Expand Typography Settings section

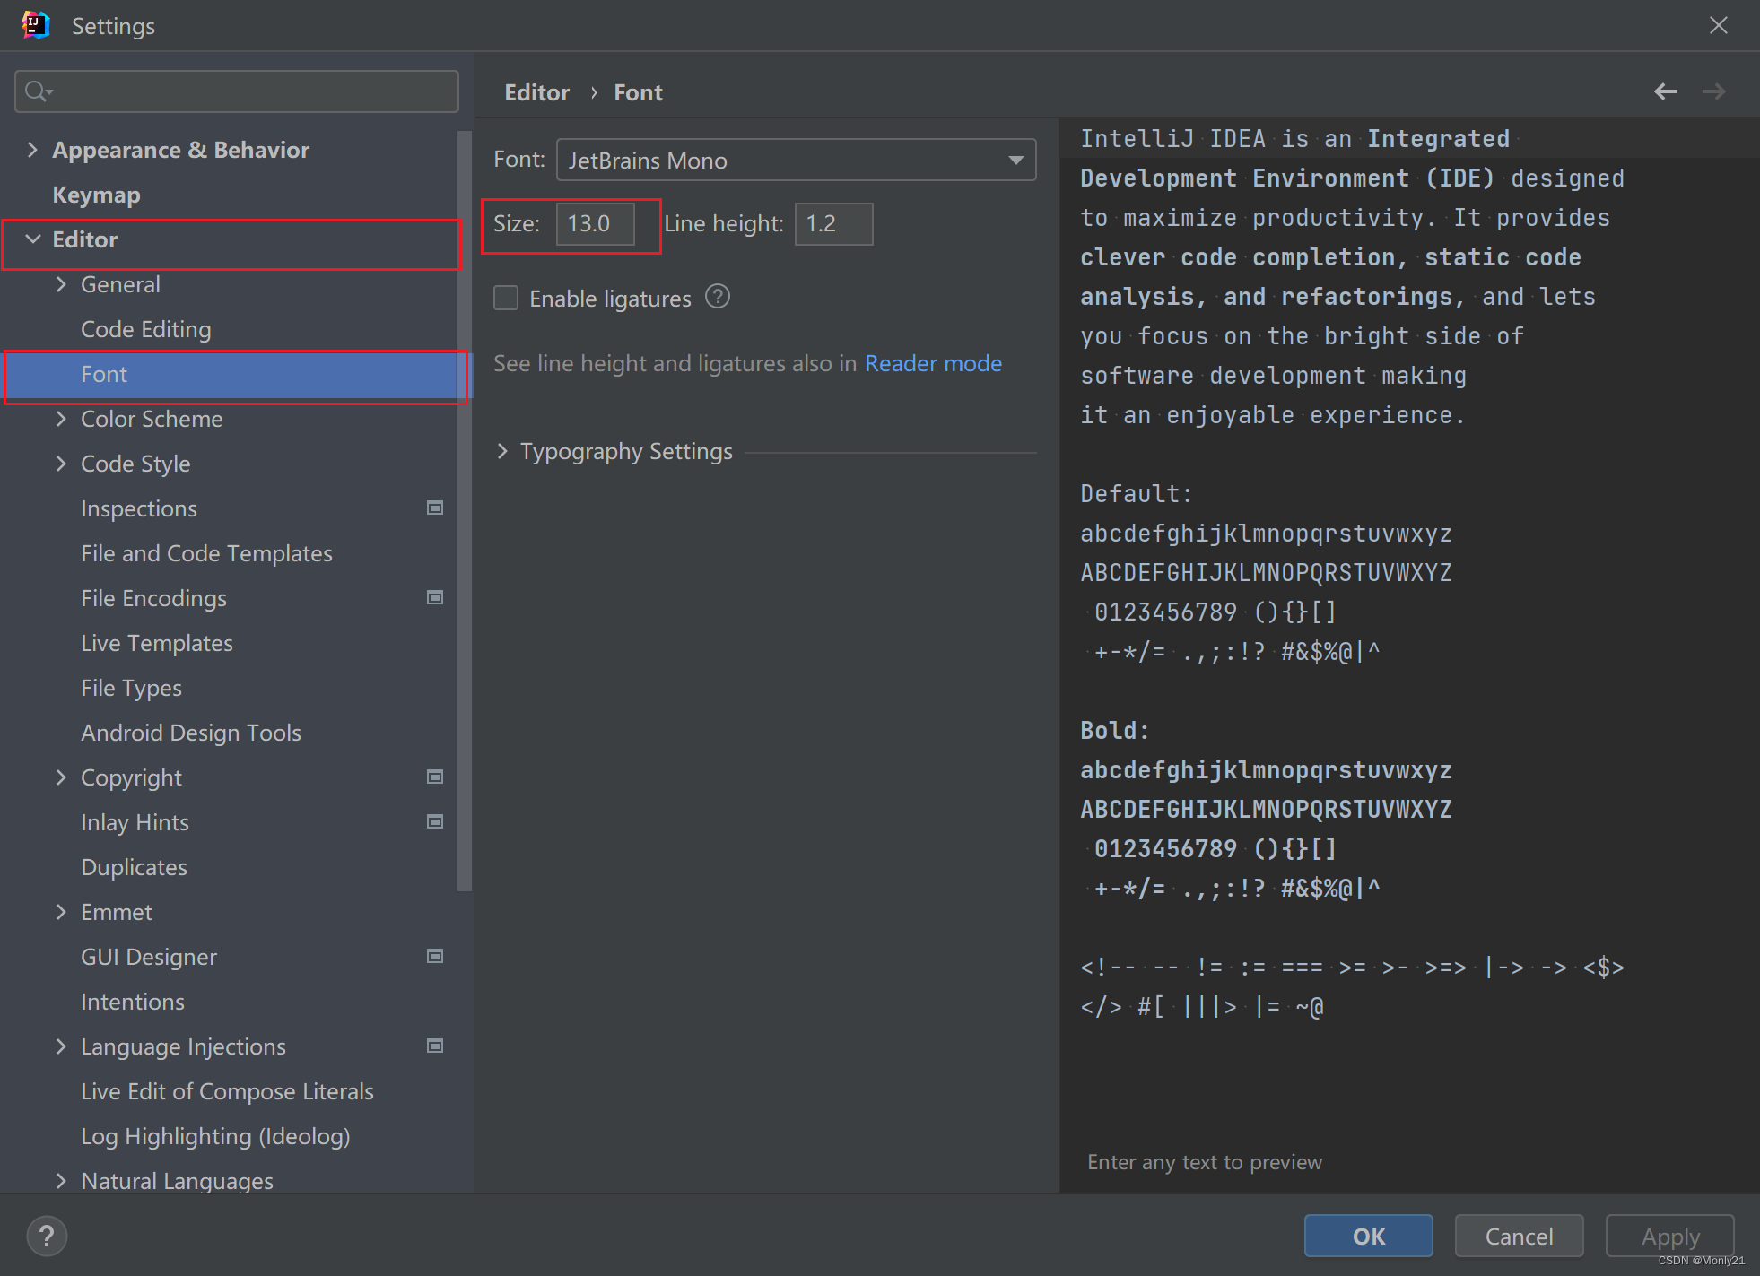point(502,451)
